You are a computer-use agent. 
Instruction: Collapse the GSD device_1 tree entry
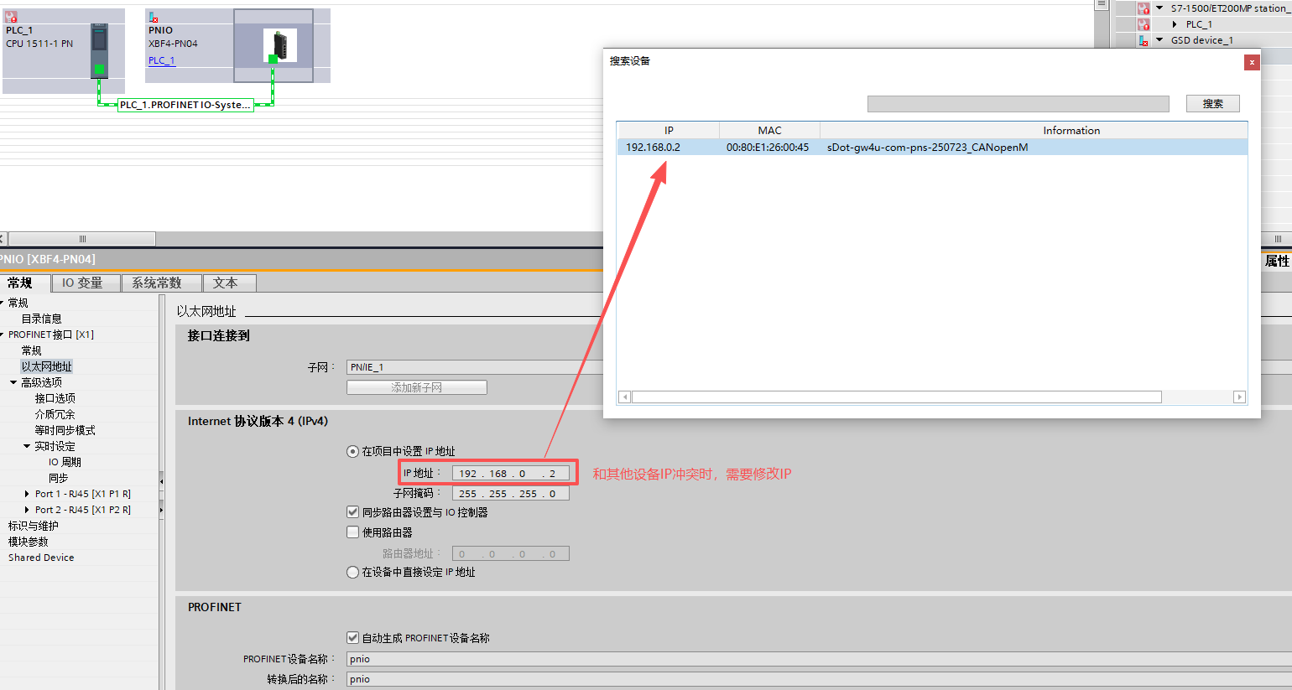tap(1160, 40)
